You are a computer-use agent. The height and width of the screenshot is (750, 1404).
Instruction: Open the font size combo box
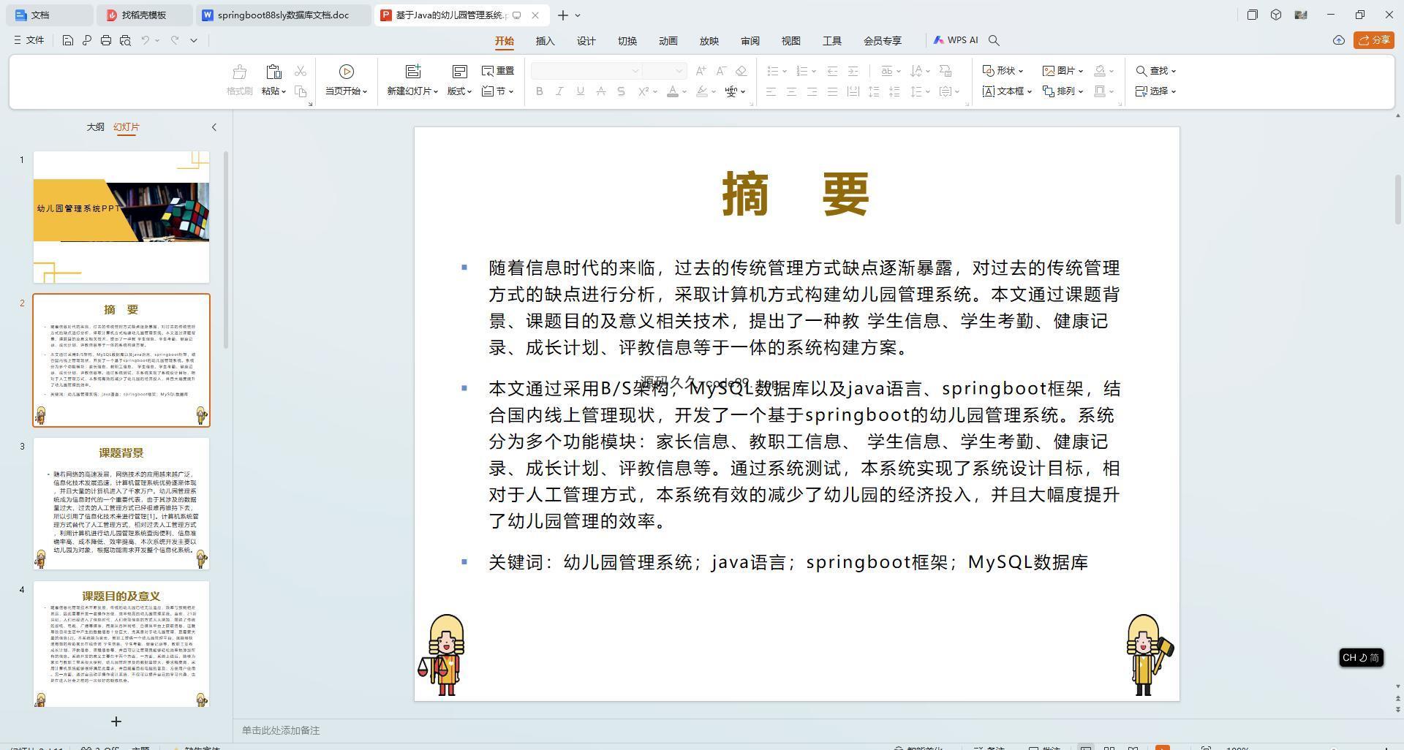664,71
